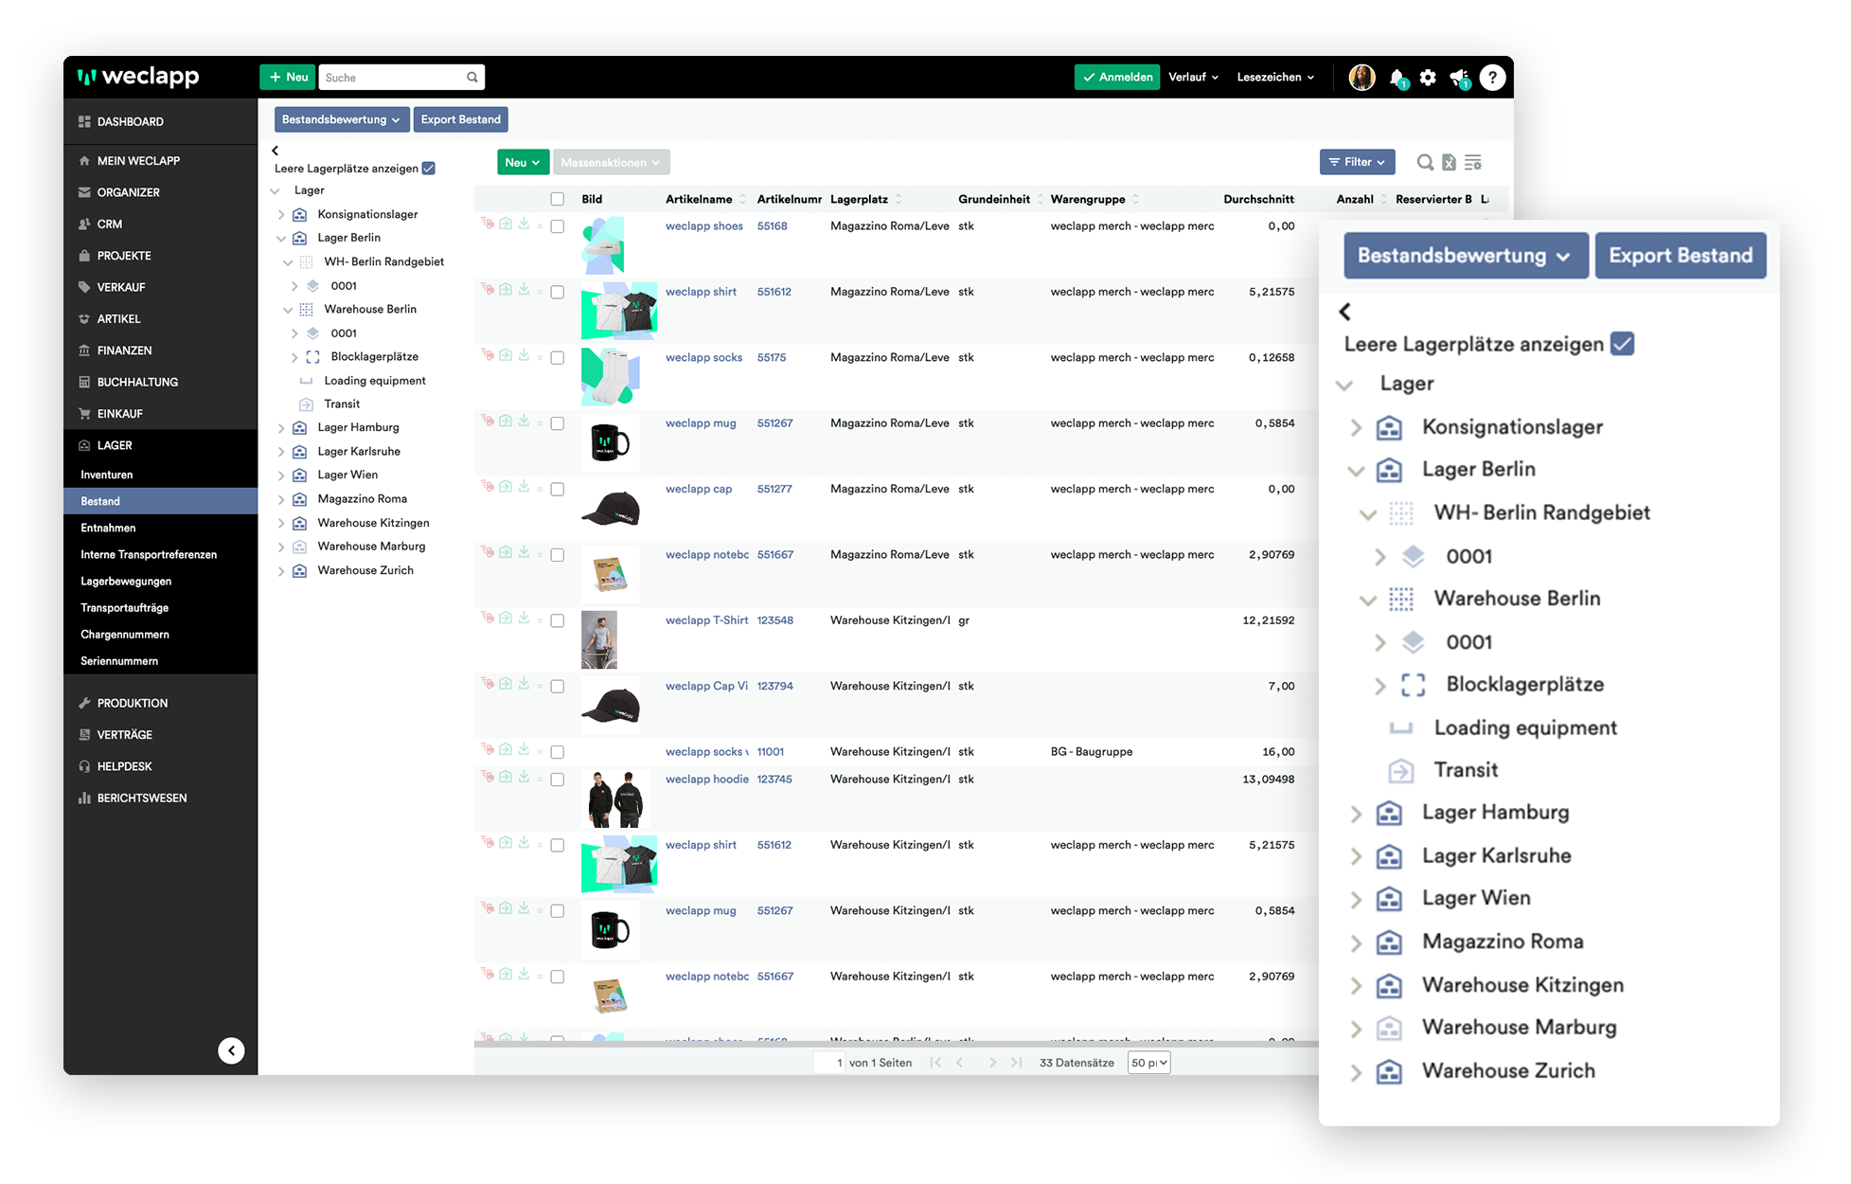
Task: Check the select-all checkbox in table header
Action: point(557,199)
